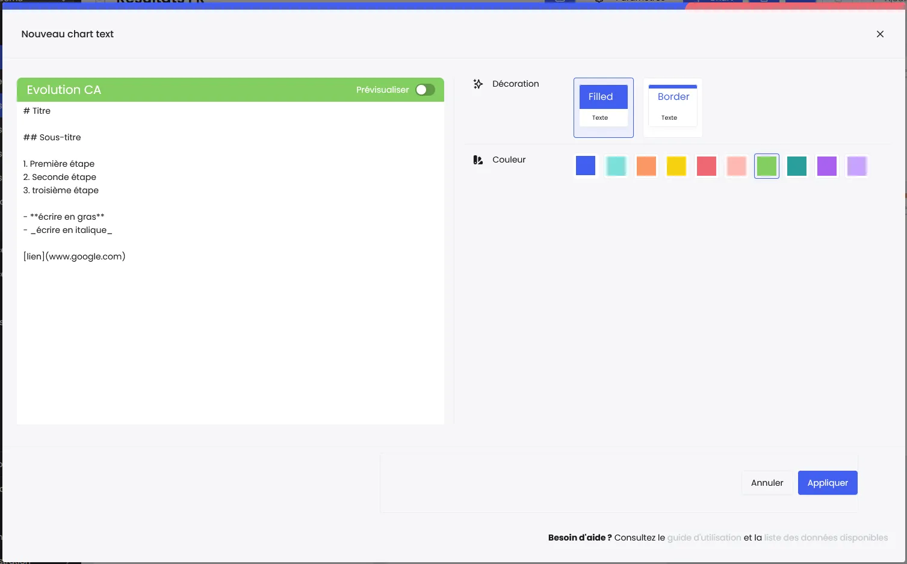Click the '[lien](www.google.com)' line
Viewport: 907px width, 564px height.
(74, 256)
